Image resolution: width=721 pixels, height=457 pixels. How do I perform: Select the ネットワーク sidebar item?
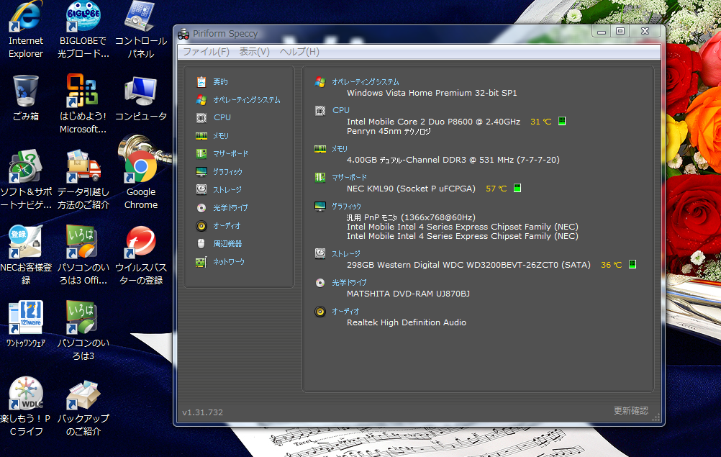[x=229, y=261]
